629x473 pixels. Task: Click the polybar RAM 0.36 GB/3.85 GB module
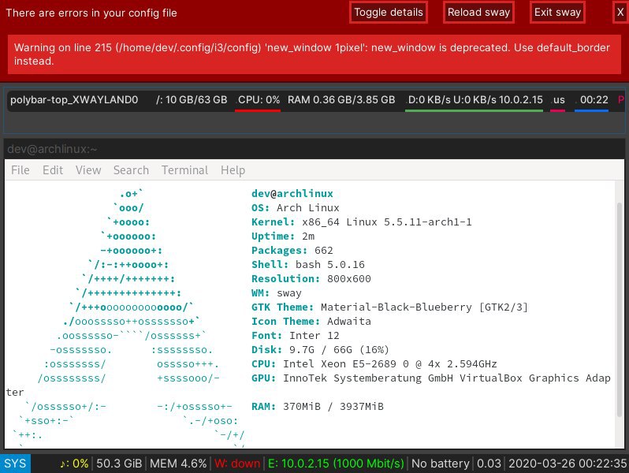341,100
